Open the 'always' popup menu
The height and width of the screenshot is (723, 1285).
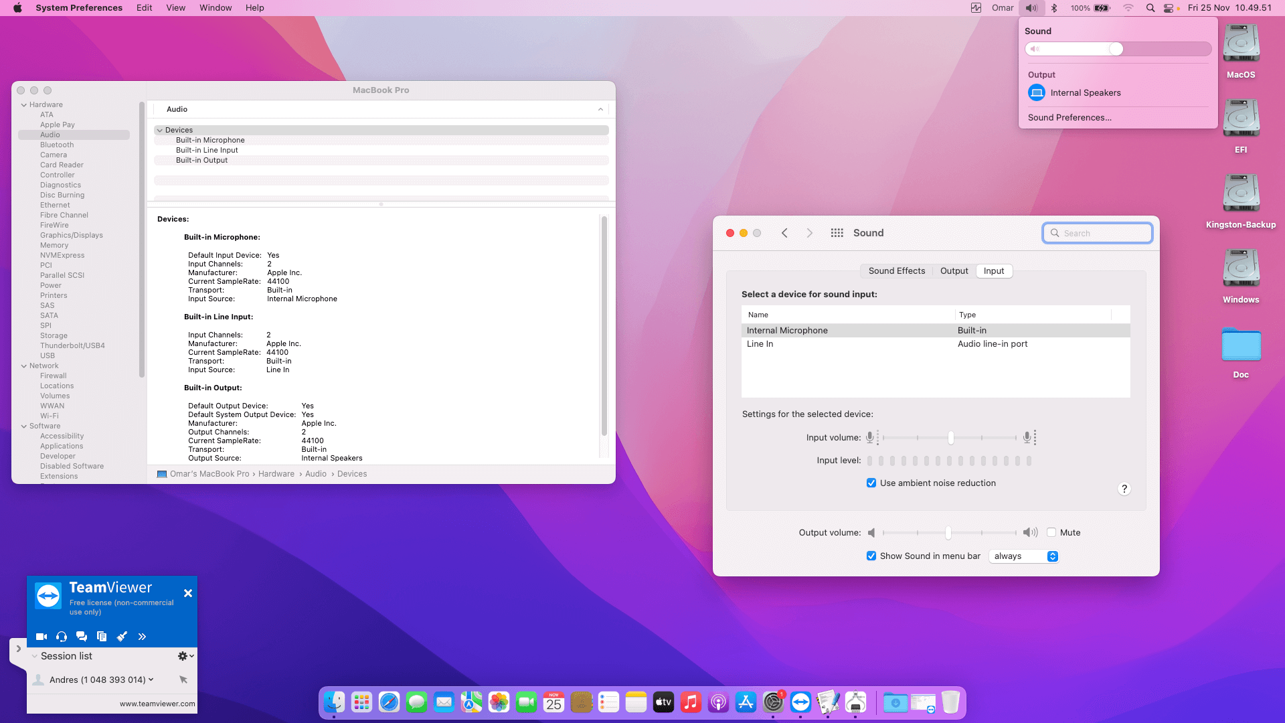point(1024,556)
